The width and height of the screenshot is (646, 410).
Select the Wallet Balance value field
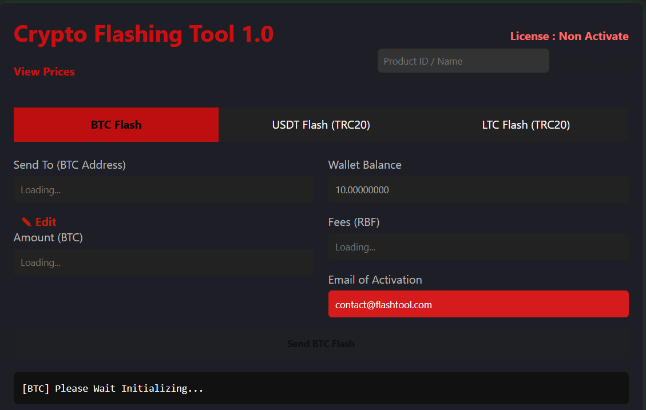[x=478, y=190]
